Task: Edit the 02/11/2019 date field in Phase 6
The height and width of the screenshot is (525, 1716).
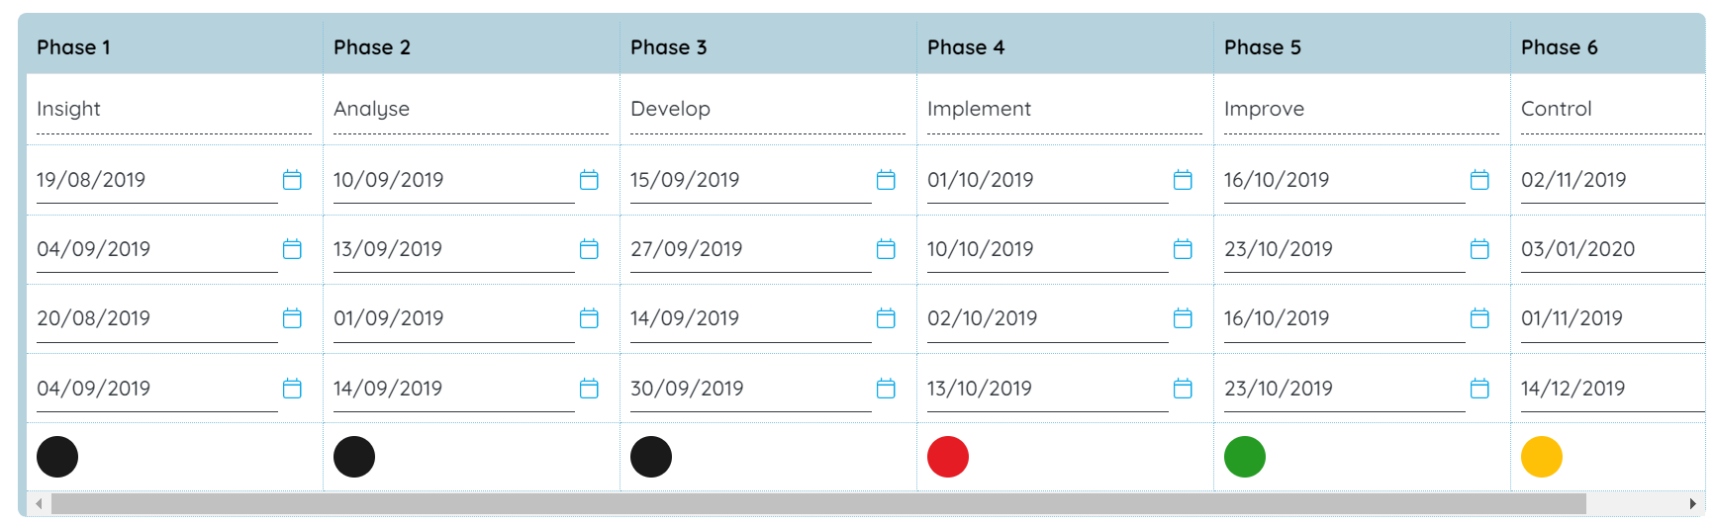Action: [x=1613, y=180]
